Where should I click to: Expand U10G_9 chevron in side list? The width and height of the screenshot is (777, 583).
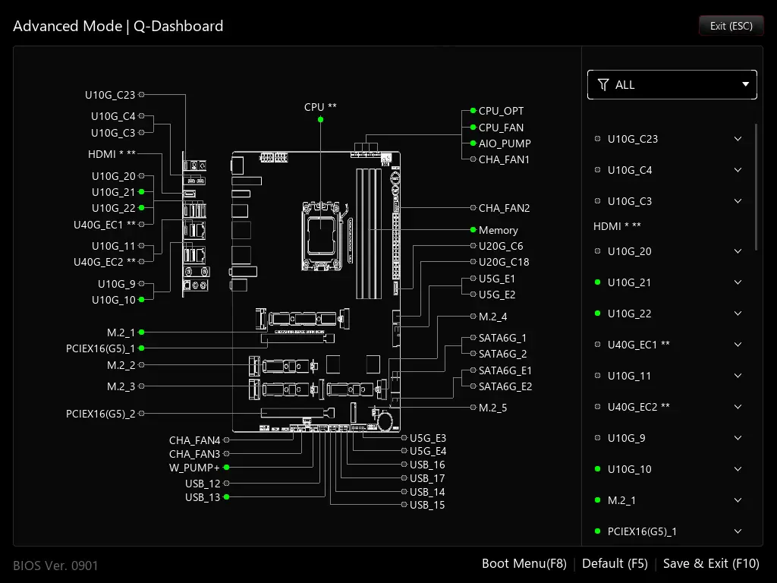738,438
